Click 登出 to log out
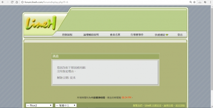 point(180,35)
